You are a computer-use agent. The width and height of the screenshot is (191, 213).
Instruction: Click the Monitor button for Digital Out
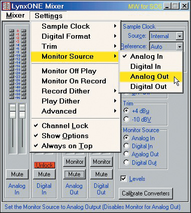pyautogui.click(x=102, y=162)
